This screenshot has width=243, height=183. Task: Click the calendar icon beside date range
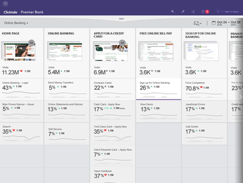click(213, 23)
